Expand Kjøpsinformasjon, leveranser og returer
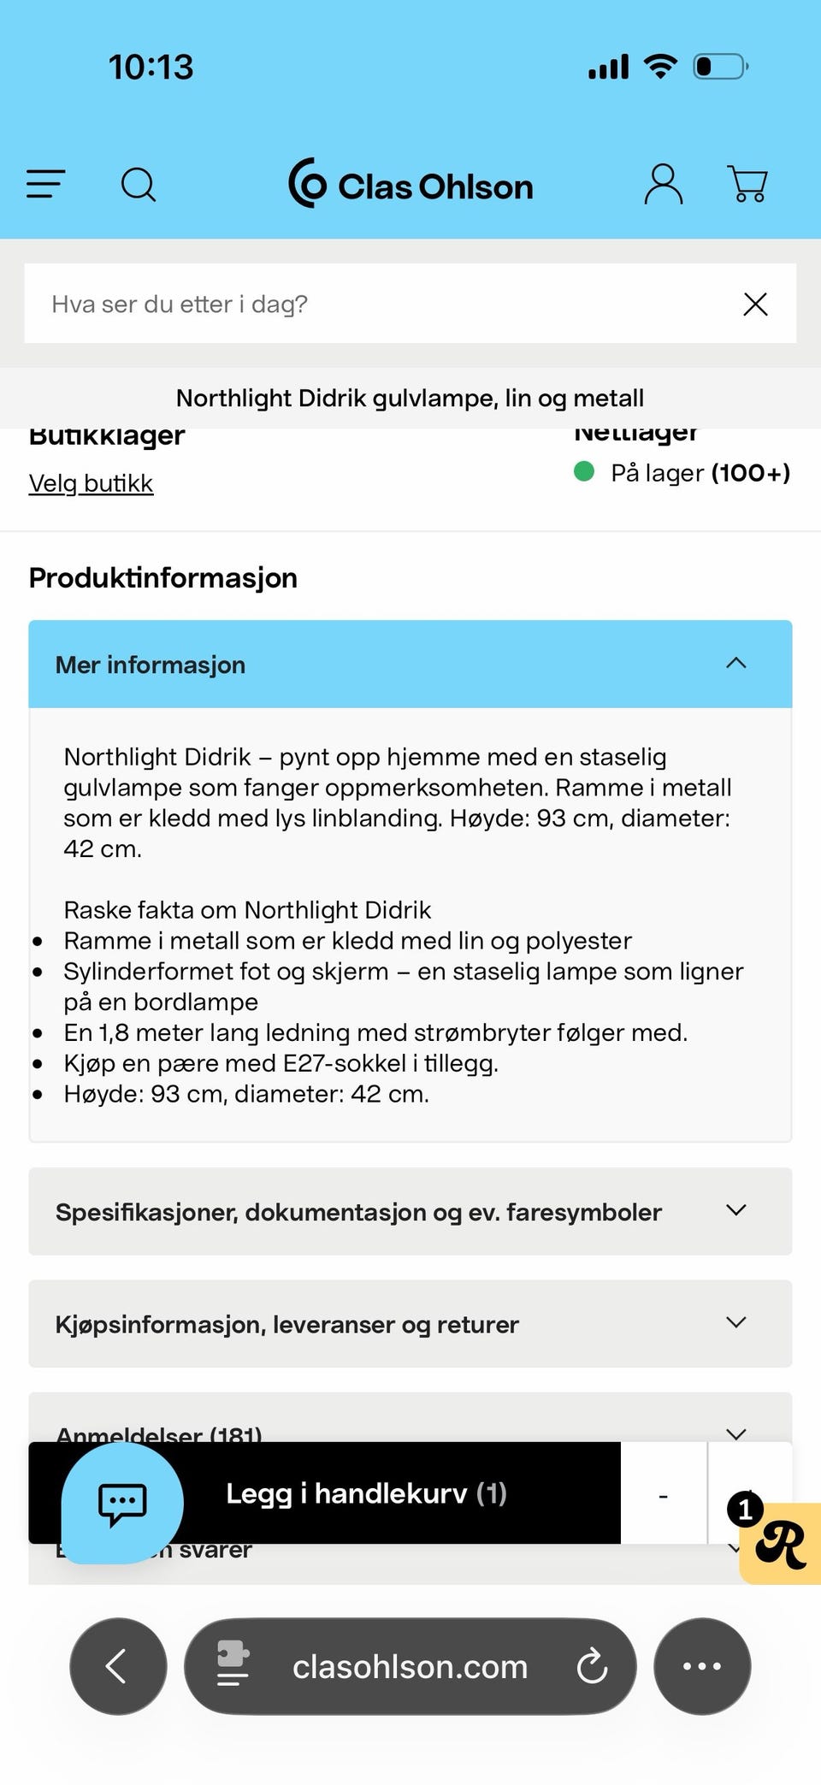The height and width of the screenshot is (1785, 821). pos(410,1323)
